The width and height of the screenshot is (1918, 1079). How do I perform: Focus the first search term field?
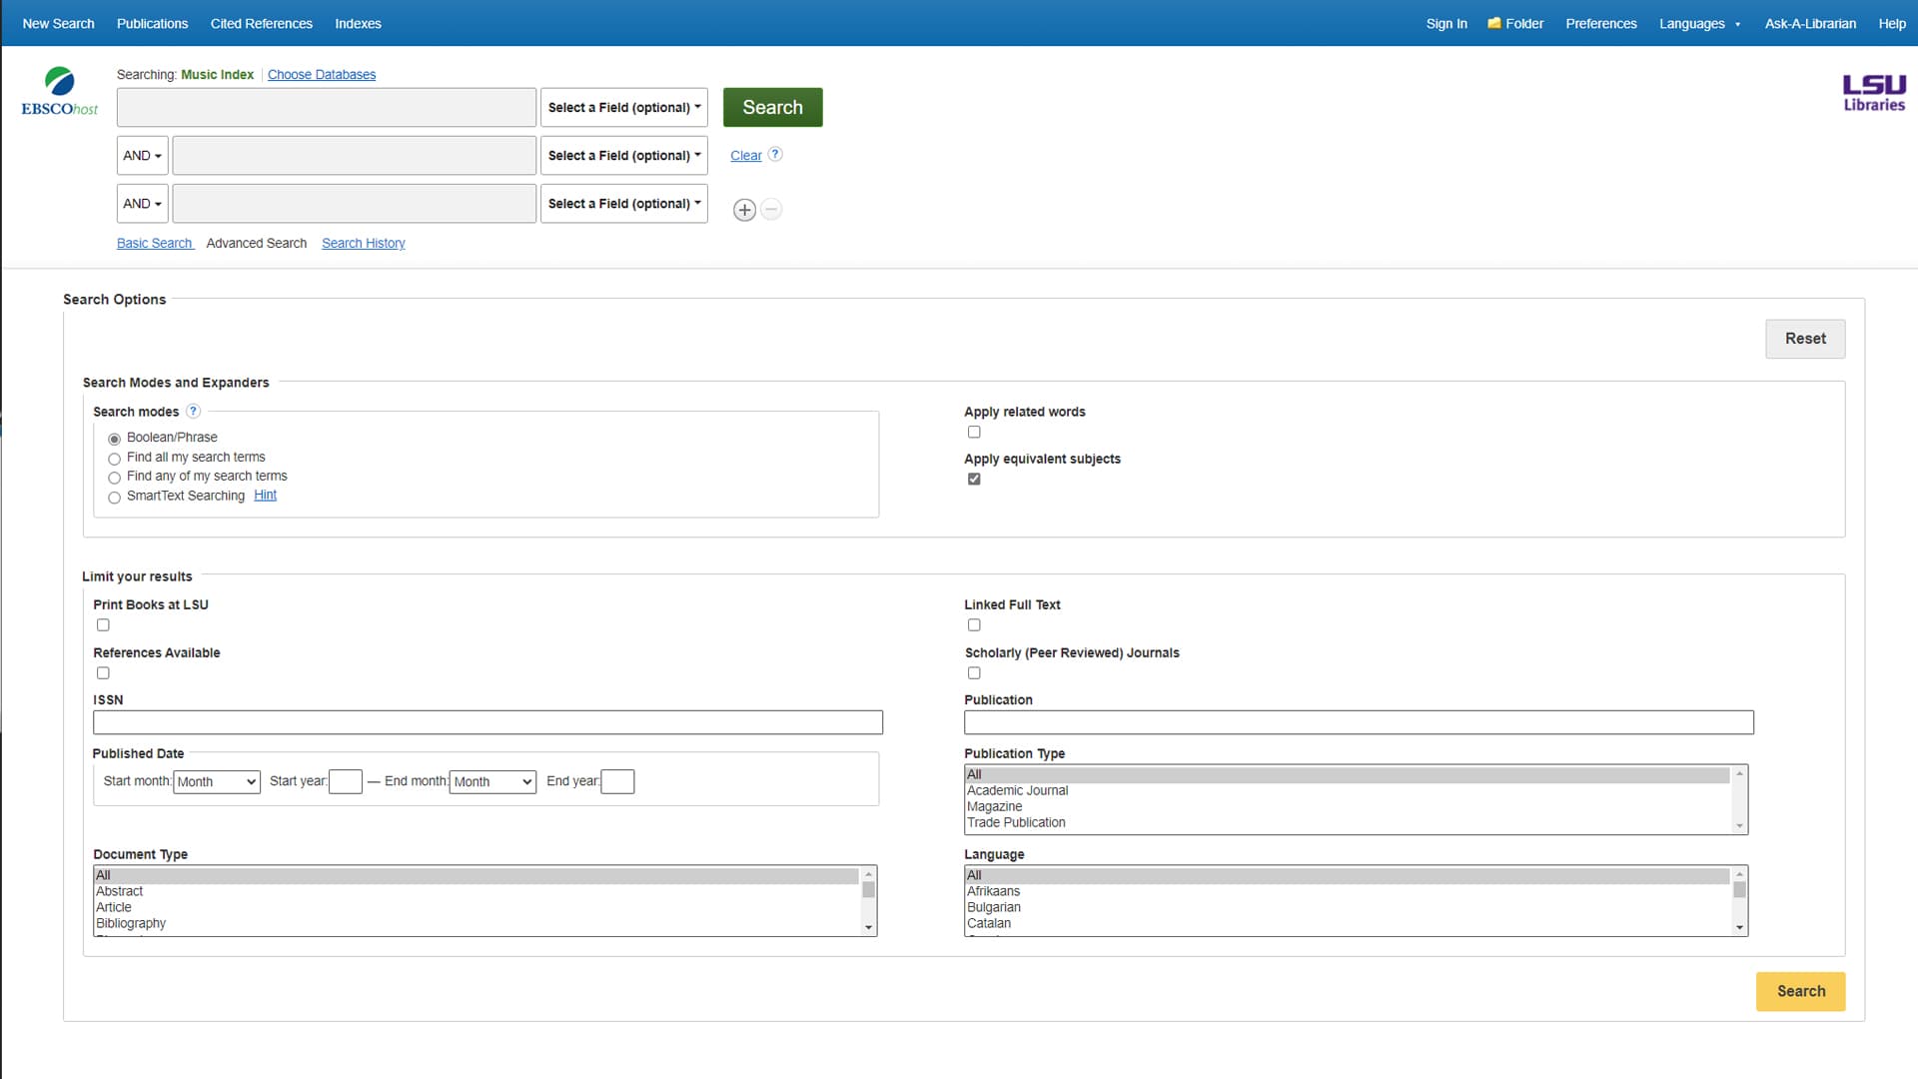327,107
